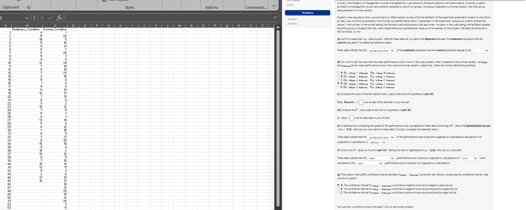Select hypothesis option C radio button

[338, 79]
